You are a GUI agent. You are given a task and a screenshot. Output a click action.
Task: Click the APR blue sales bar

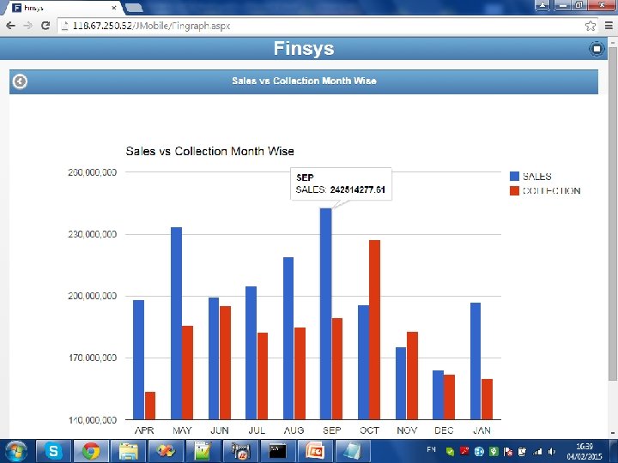[139, 360]
